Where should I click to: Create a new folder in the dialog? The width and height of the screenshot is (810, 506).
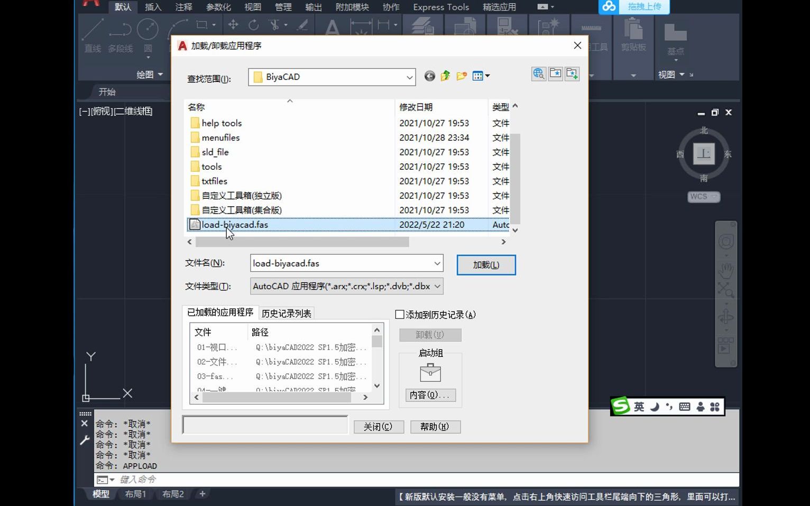[x=461, y=76]
